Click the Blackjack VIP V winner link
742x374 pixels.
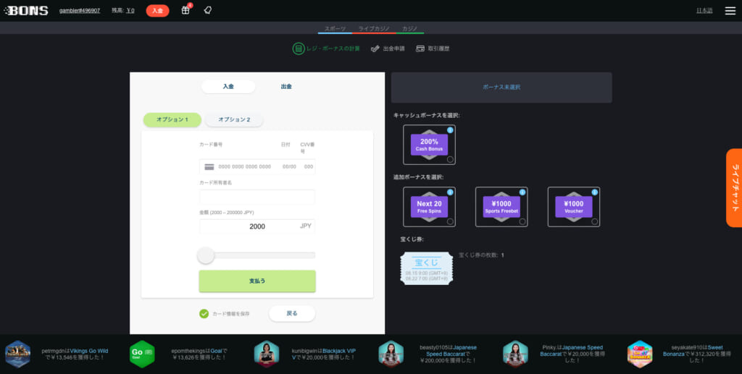(324, 354)
